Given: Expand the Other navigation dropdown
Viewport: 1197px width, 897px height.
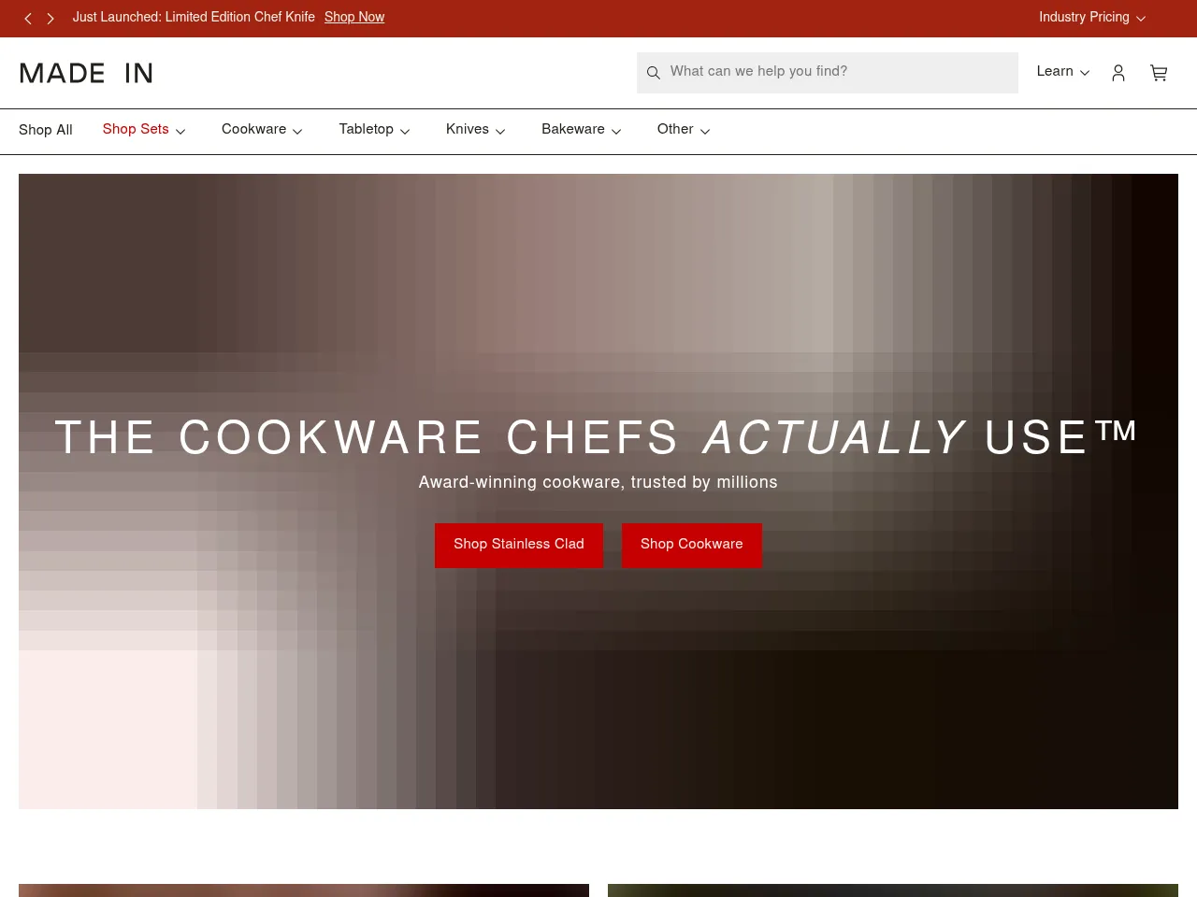Looking at the screenshot, I should [x=683, y=131].
